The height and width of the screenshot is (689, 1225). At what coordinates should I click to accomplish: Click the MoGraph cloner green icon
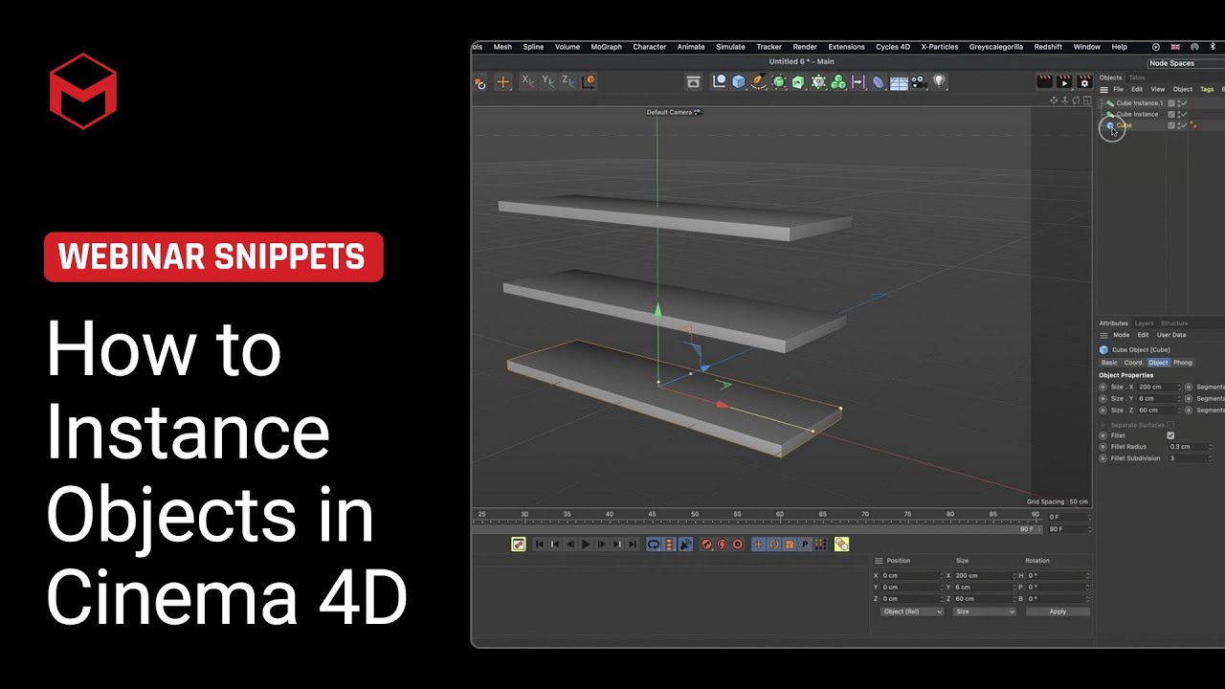click(x=838, y=82)
